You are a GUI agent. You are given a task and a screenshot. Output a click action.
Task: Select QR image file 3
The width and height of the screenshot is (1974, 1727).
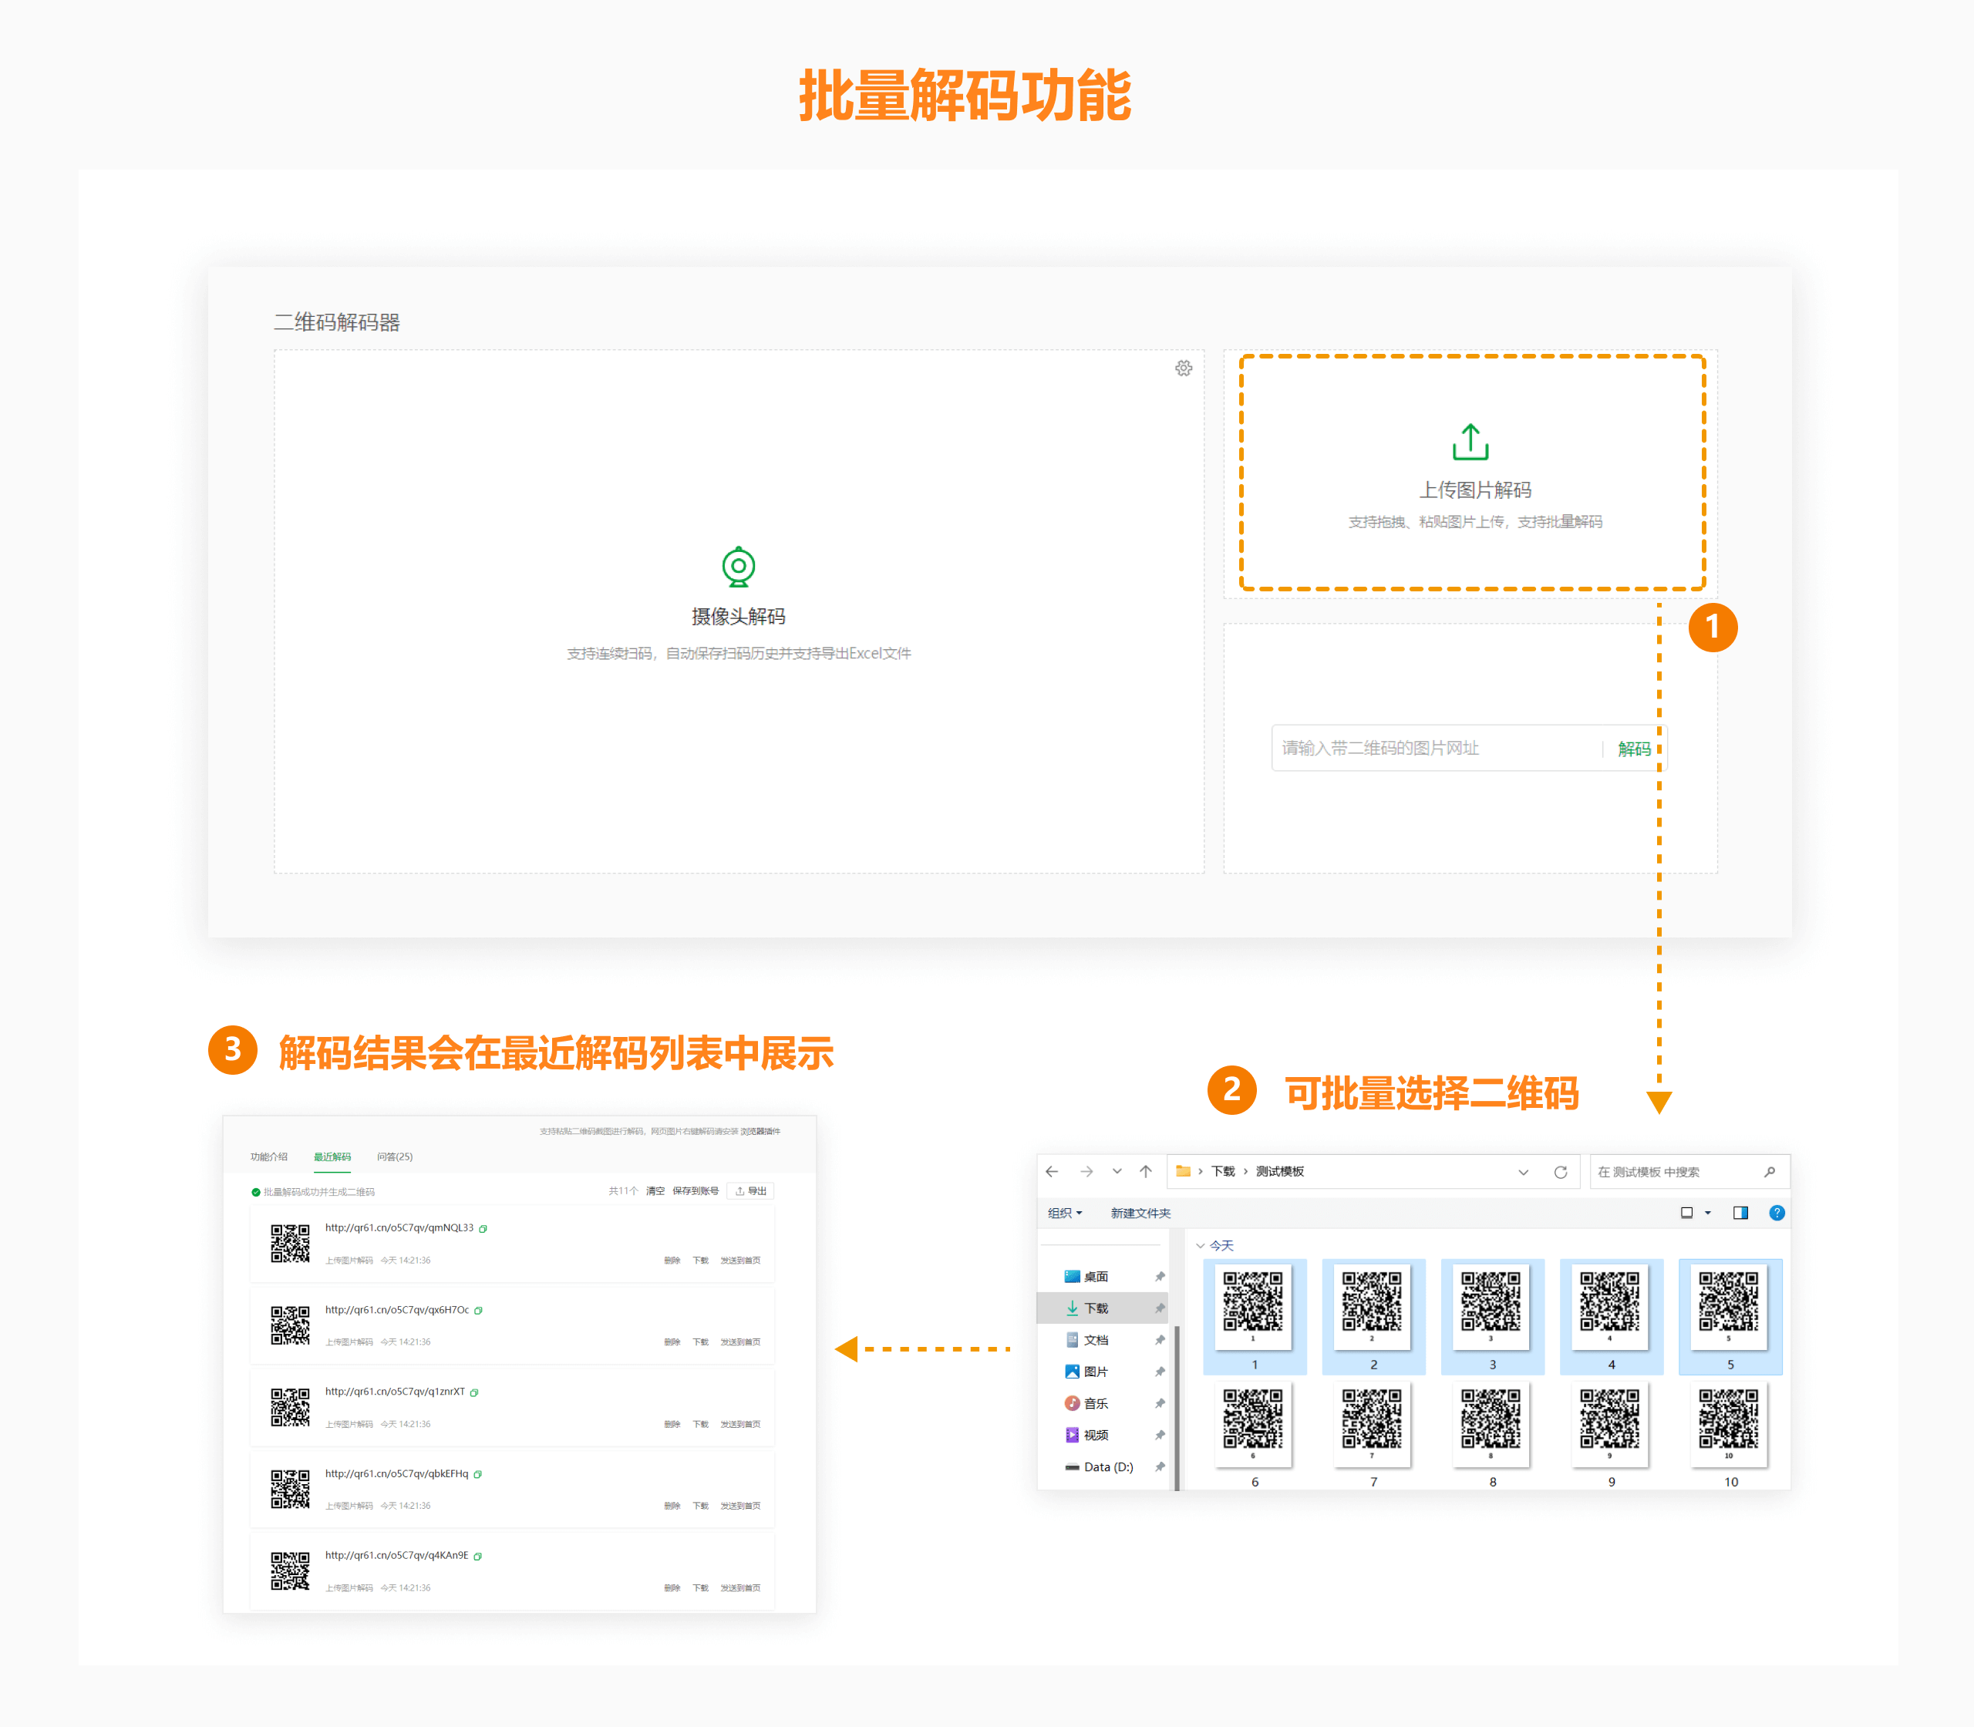tap(1492, 1317)
